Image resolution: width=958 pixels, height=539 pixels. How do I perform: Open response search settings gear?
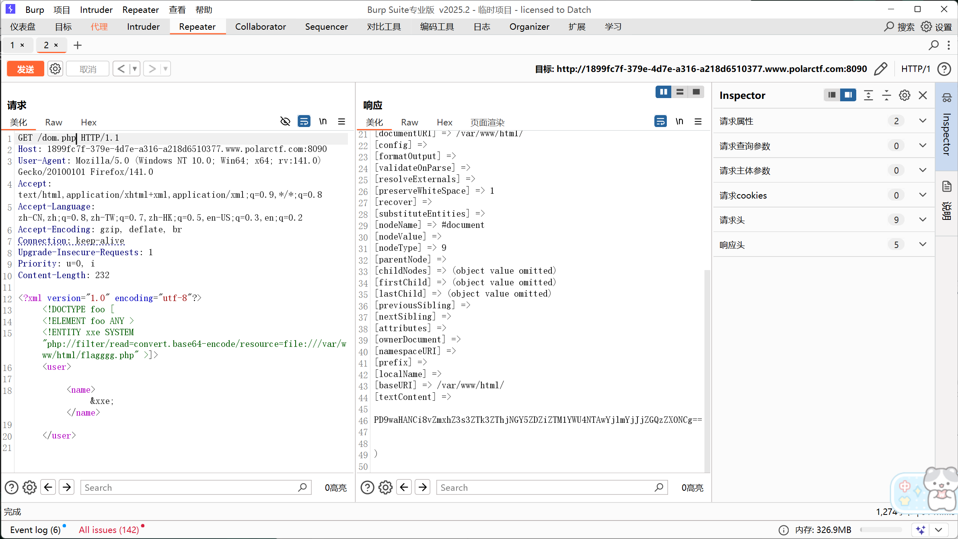click(385, 488)
